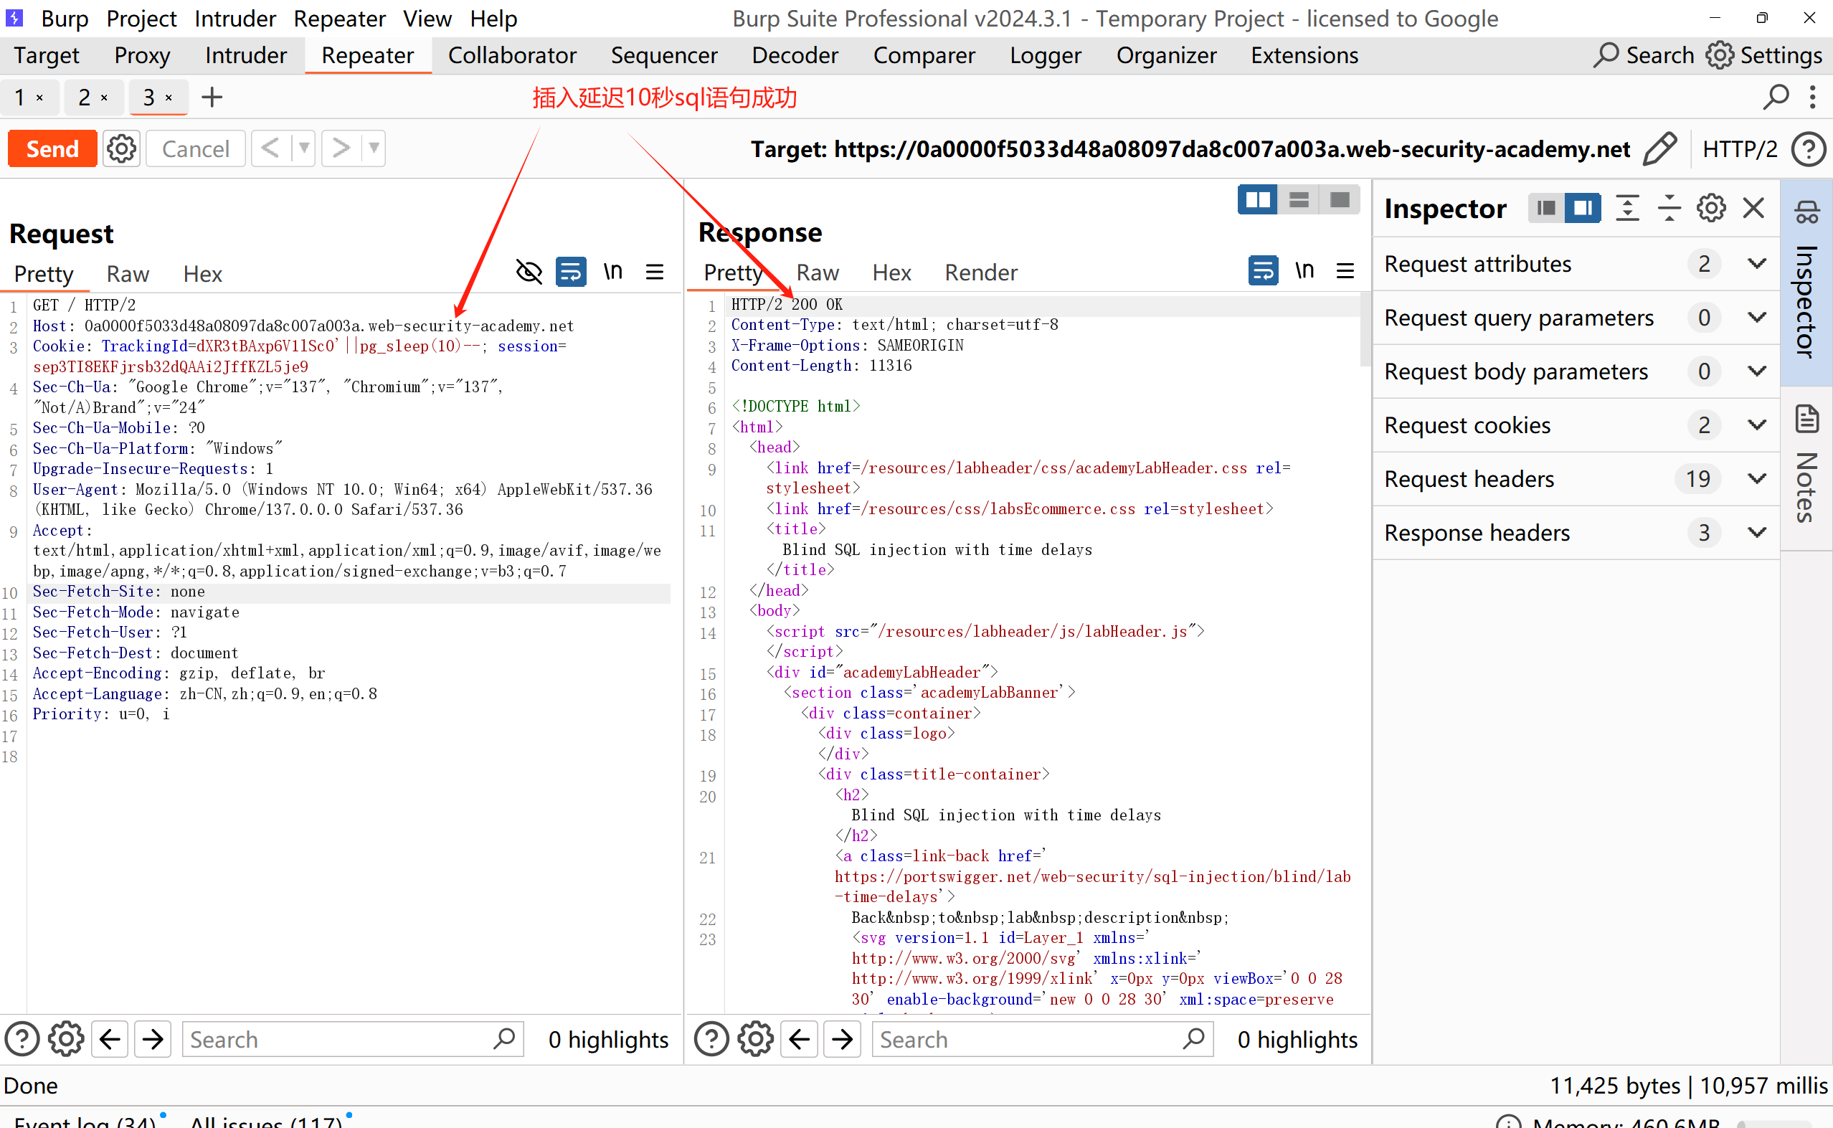Click the orange Send button
The image size is (1833, 1128).
coord(52,149)
